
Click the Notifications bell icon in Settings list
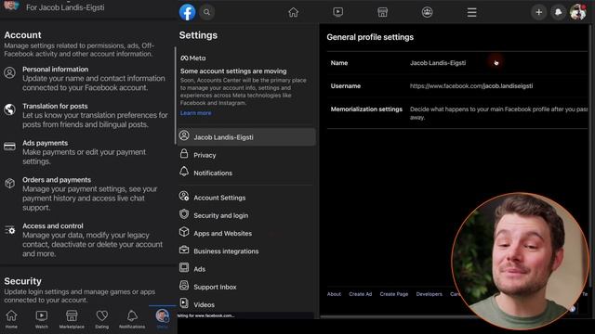(x=184, y=171)
